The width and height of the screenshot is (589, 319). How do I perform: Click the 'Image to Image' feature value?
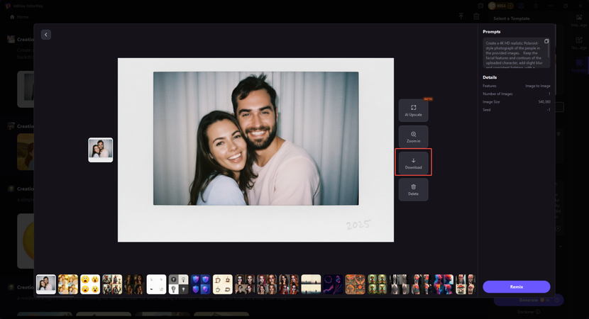[537, 86]
